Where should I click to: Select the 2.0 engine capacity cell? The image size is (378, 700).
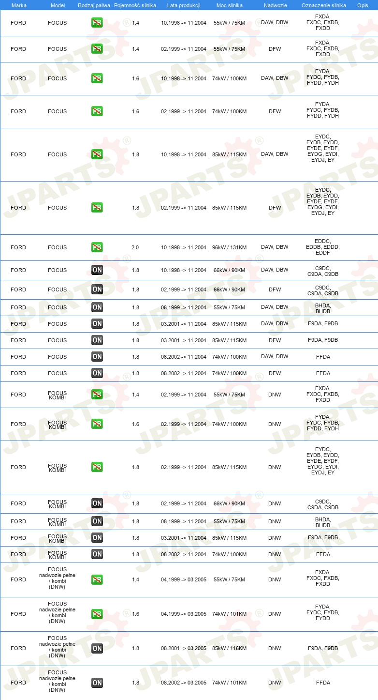coord(135,247)
